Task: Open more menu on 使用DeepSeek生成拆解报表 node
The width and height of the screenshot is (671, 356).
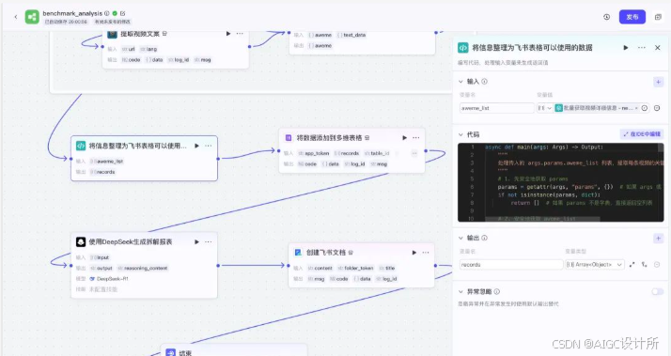Action: point(209,241)
